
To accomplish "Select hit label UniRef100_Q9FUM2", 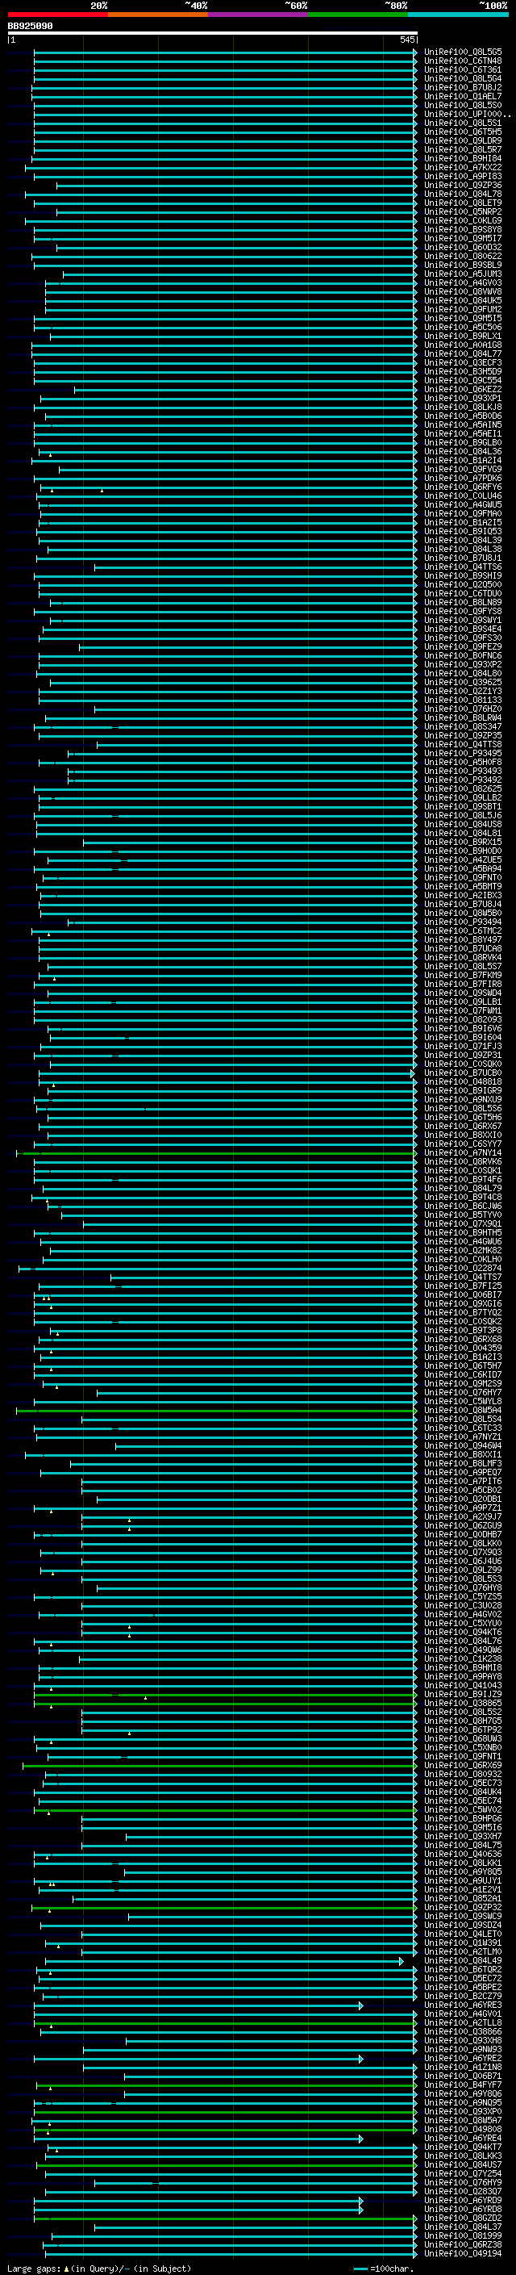I will (463, 309).
